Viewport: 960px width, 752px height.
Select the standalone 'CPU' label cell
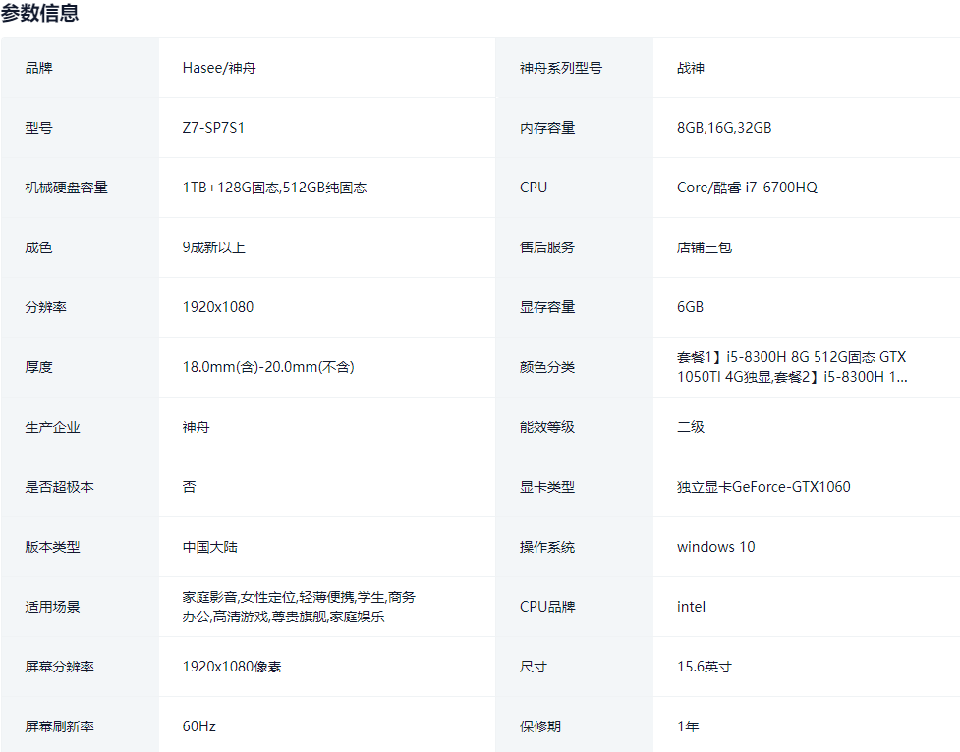tap(534, 188)
